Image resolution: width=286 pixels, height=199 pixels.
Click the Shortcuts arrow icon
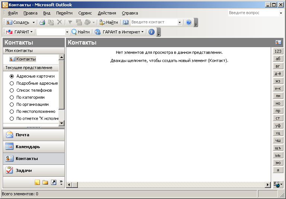[54, 182]
